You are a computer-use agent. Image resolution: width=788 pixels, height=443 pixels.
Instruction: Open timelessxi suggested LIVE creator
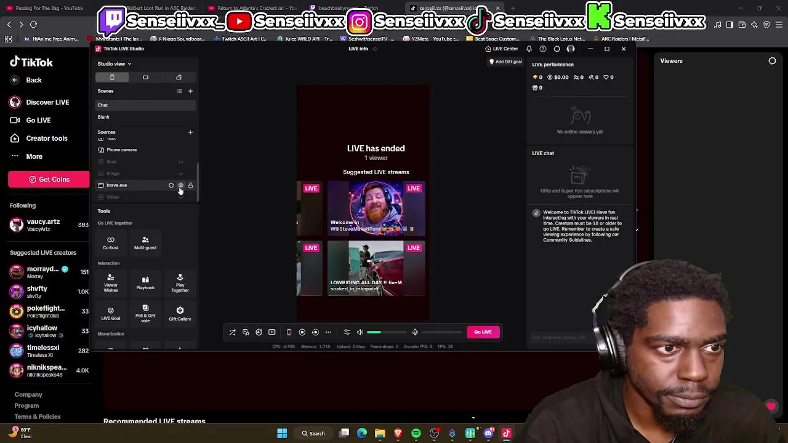click(49, 351)
